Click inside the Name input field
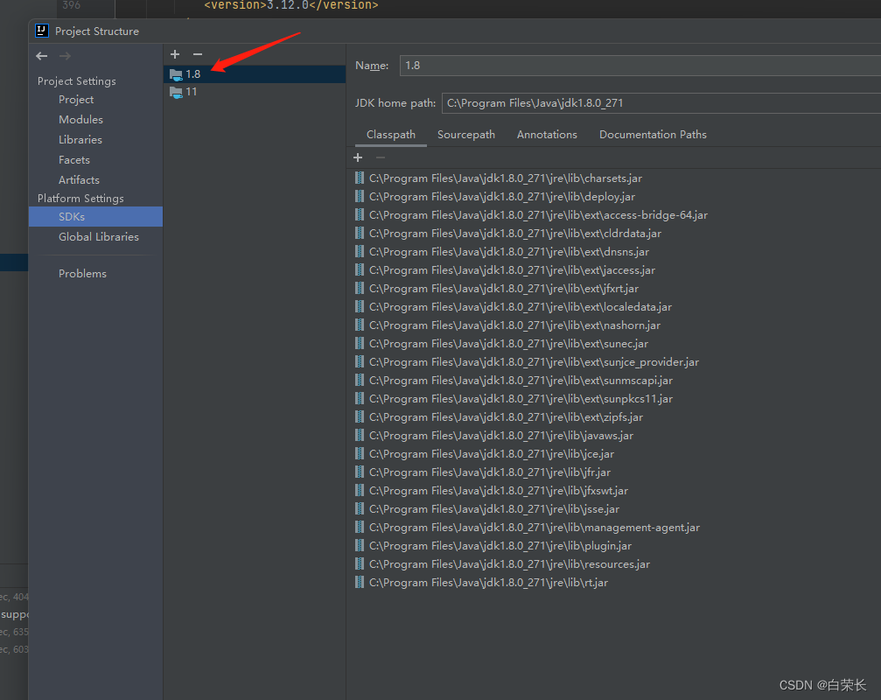 (612, 65)
